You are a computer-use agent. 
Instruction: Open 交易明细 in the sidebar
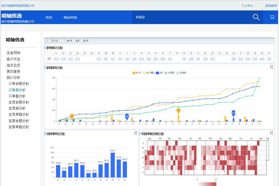[13, 53]
